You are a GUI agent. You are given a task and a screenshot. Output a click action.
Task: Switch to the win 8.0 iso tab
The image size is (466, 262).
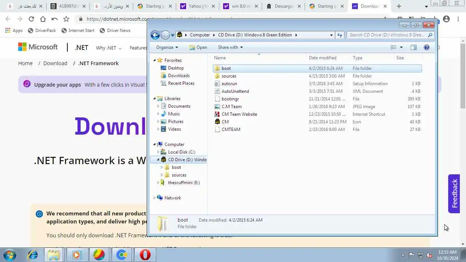coord(241,6)
